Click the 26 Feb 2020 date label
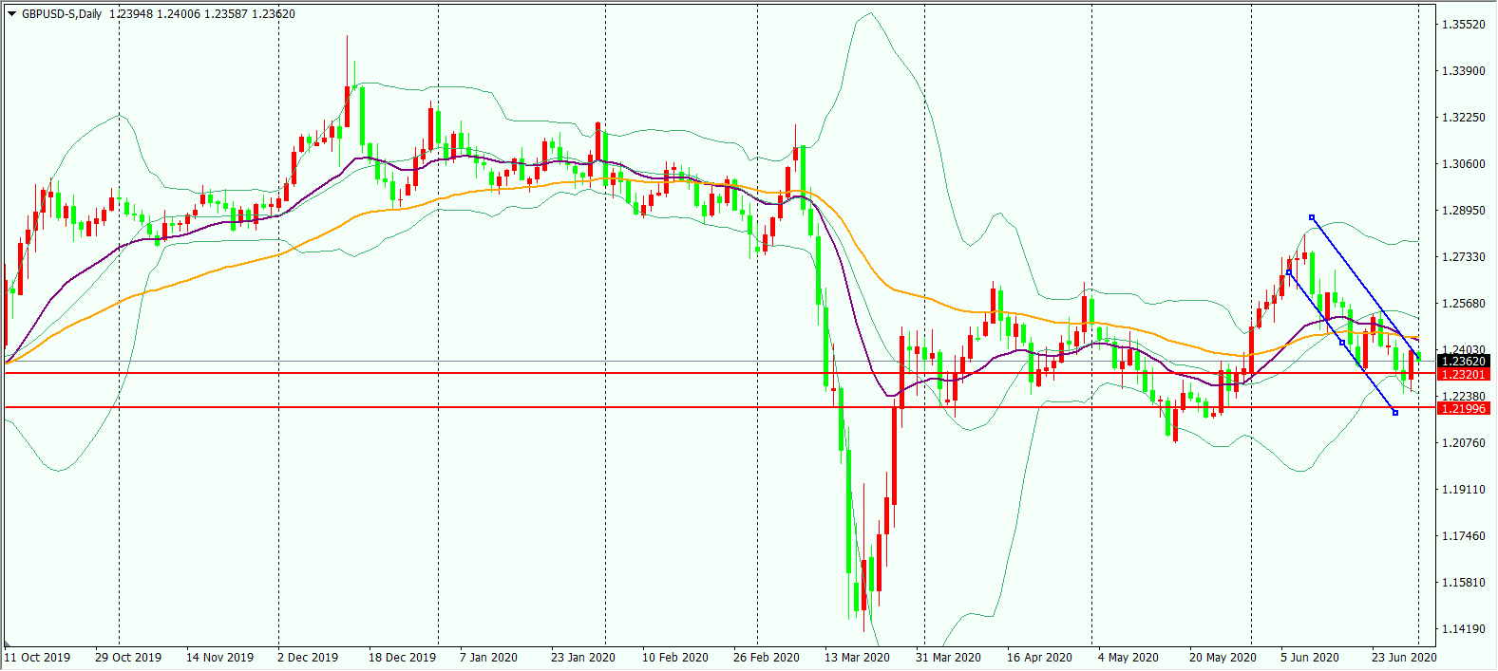This screenshot has height=671, width=1498. point(766,657)
